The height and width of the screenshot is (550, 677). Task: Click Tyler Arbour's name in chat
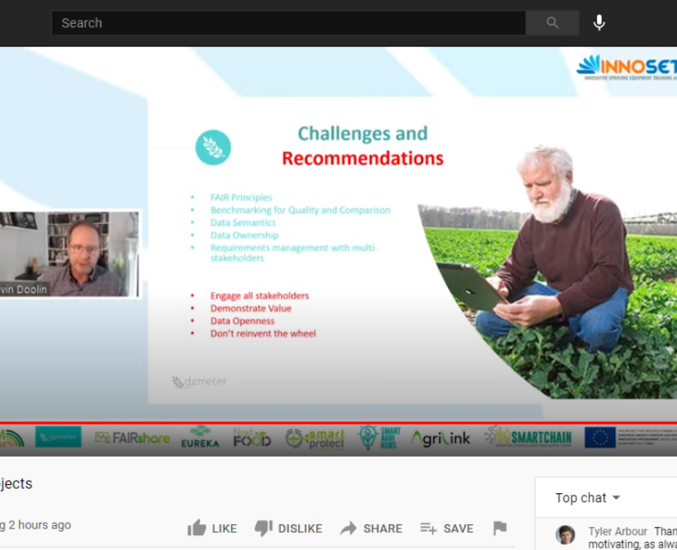(618, 532)
